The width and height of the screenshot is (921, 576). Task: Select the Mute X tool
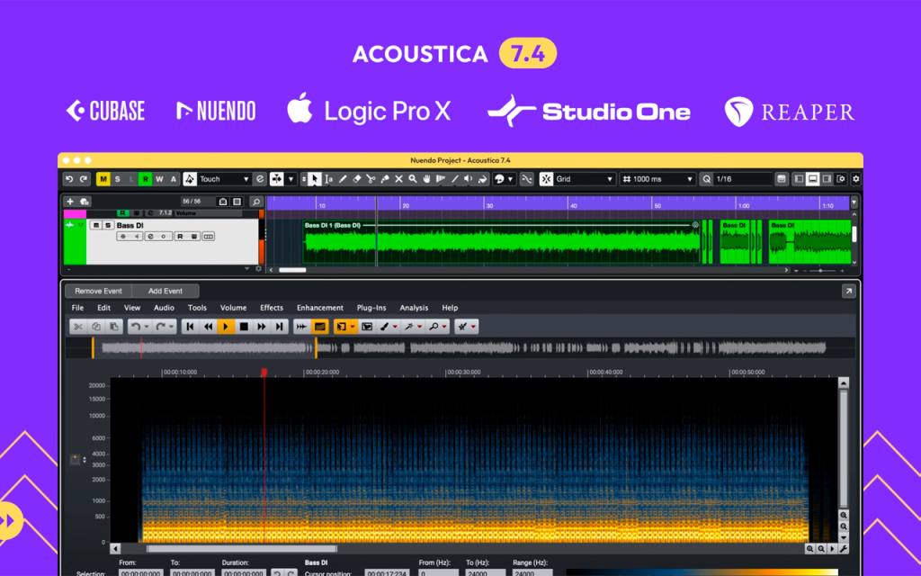coord(398,179)
